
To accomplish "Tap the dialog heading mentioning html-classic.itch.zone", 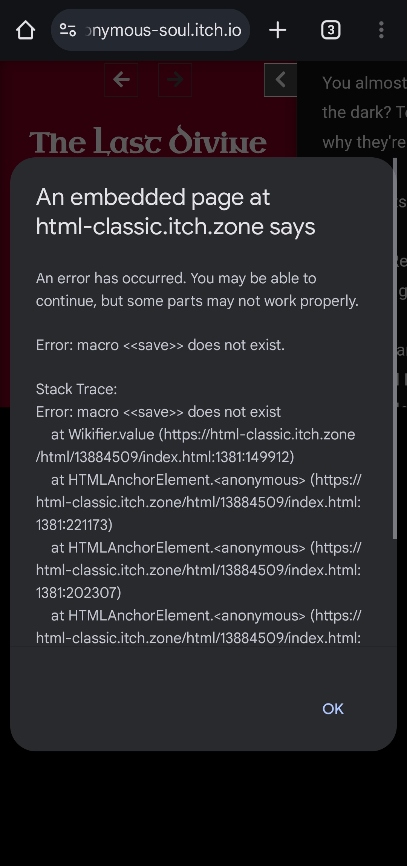I will [176, 212].
